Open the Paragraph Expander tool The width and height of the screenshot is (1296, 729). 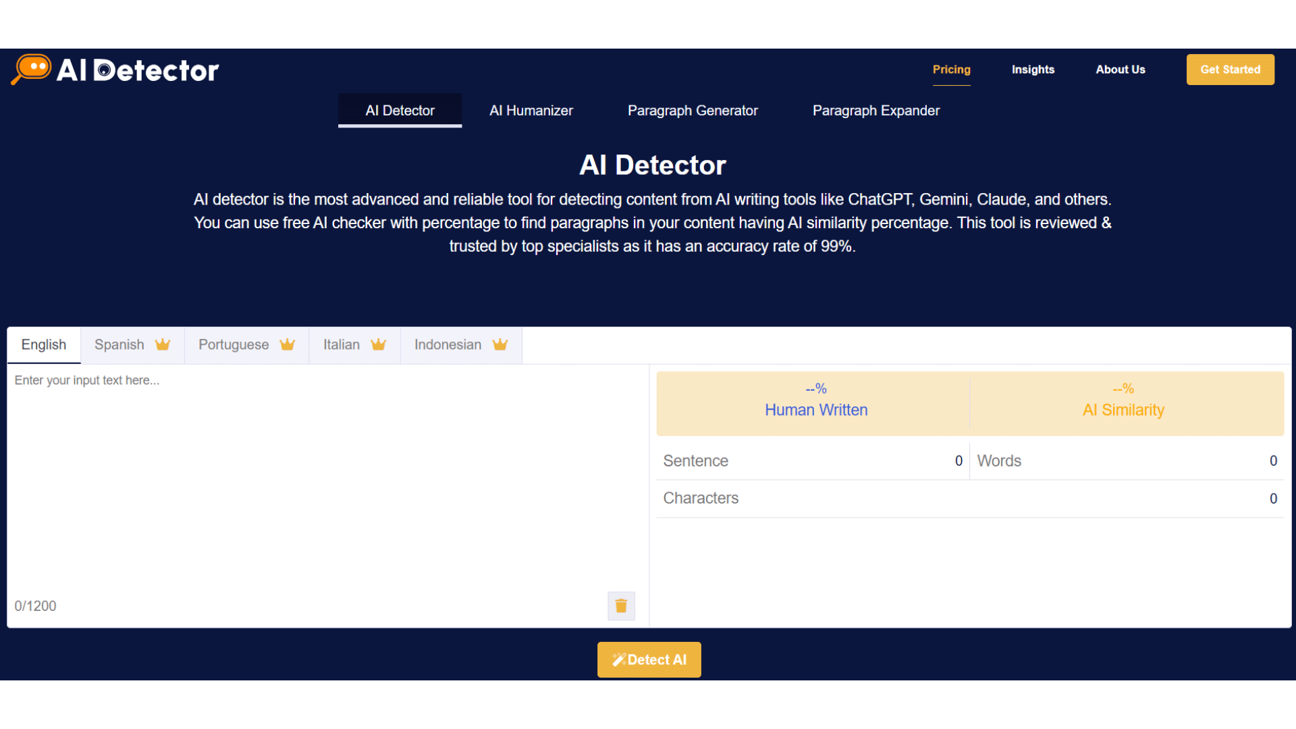click(x=875, y=111)
